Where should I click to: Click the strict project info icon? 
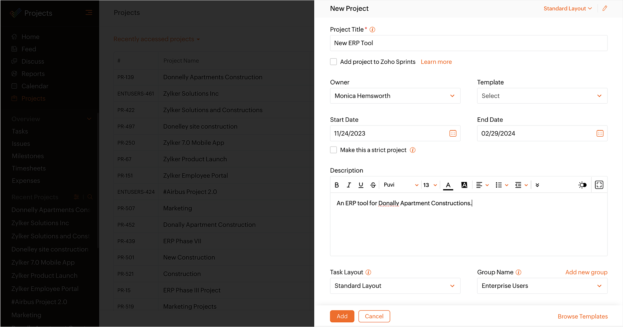tap(413, 150)
